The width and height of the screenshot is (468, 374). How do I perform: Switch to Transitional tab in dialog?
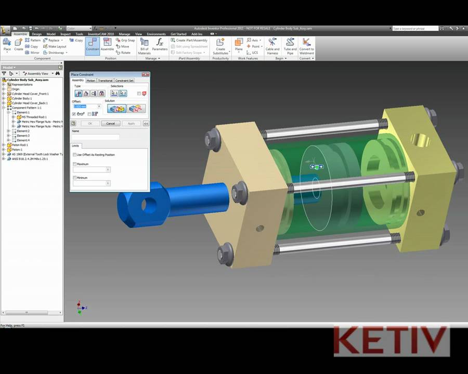[x=105, y=81]
